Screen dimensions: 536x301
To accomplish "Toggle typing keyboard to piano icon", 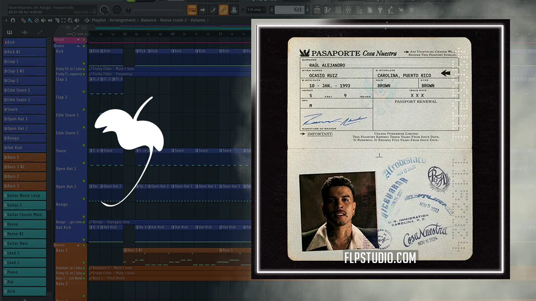I will pos(192,10).
